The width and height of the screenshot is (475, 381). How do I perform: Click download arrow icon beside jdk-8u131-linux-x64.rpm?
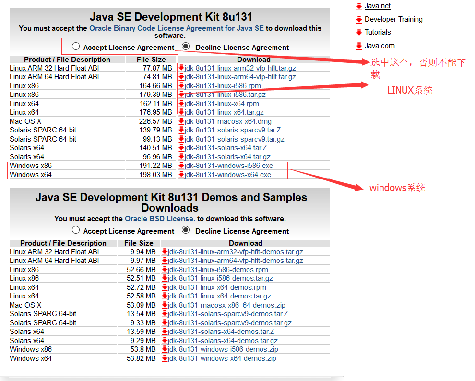click(181, 103)
